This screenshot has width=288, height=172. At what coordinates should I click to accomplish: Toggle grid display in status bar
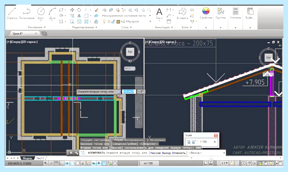point(56,163)
